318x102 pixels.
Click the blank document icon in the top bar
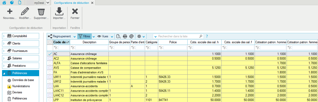coord(20,3)
